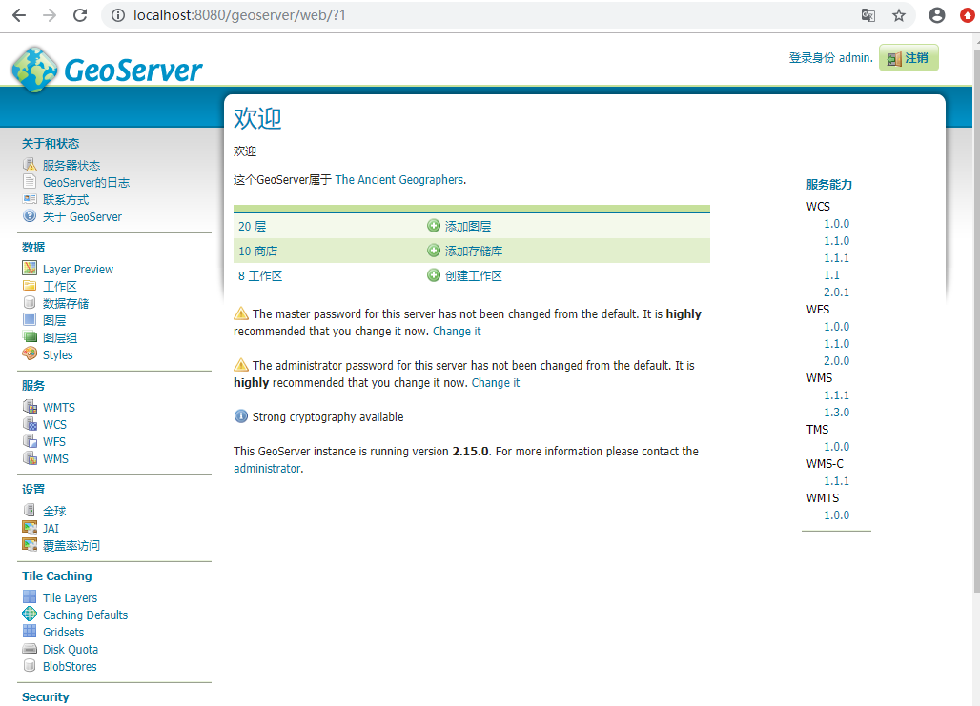Click the GeoServer globe logo

(35, 70)
